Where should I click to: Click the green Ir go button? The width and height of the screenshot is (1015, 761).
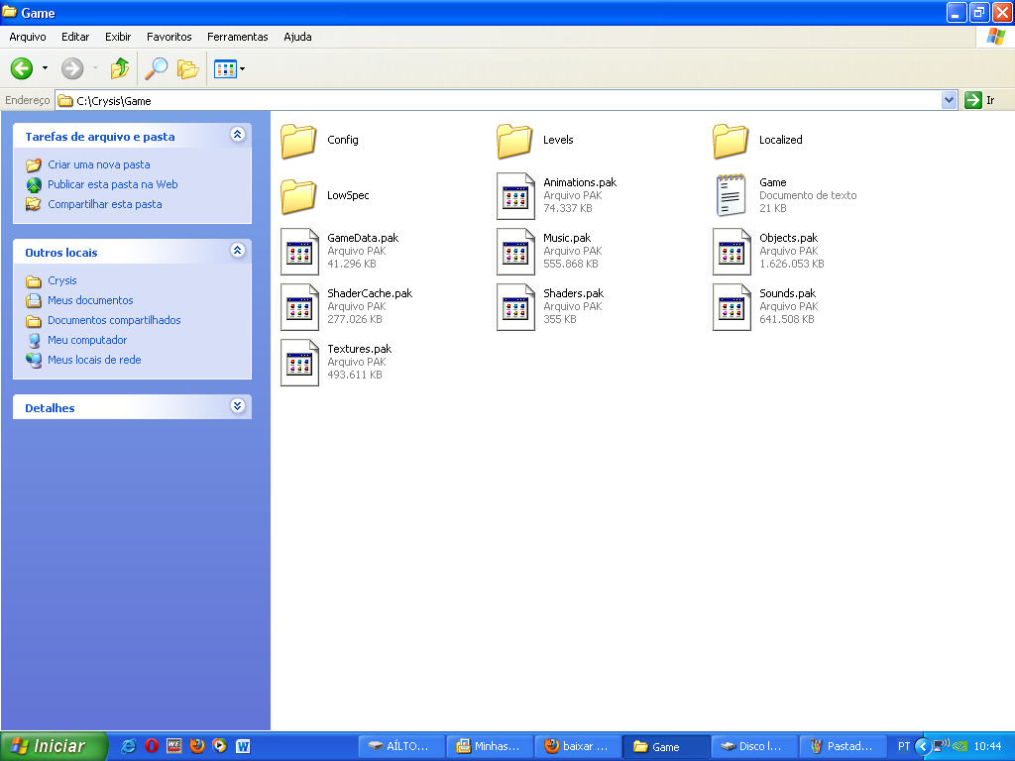coord(979,100)
